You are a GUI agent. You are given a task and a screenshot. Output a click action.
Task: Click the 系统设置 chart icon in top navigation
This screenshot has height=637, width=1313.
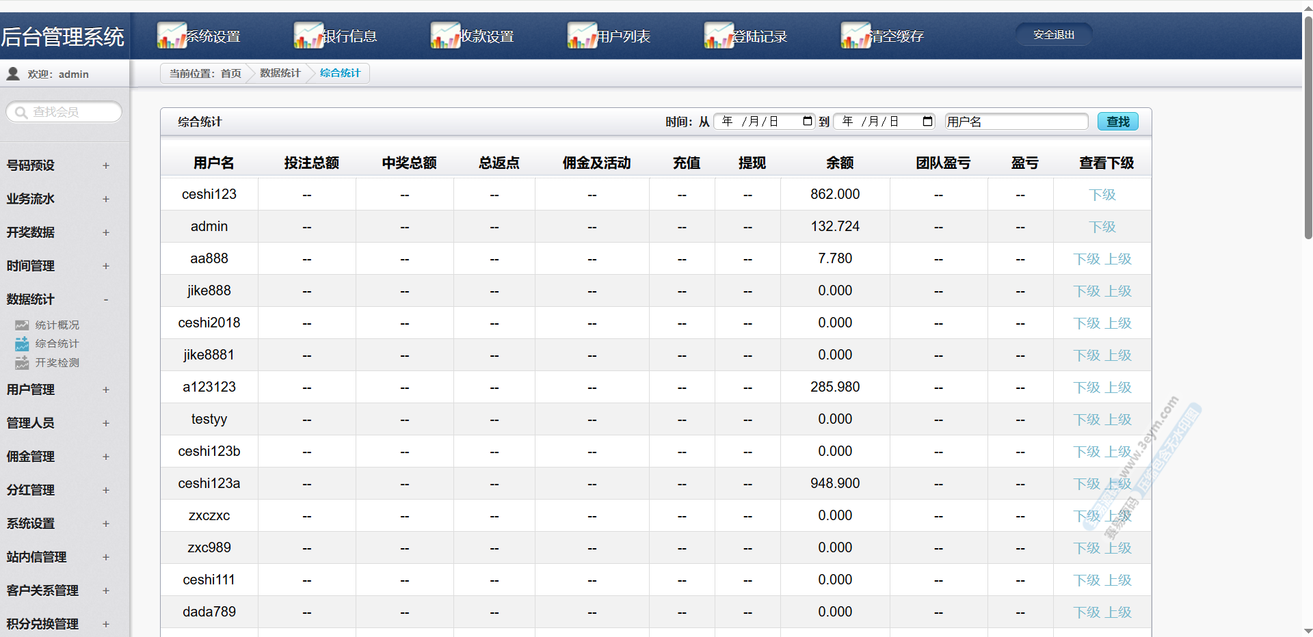(x=172, y=36)
